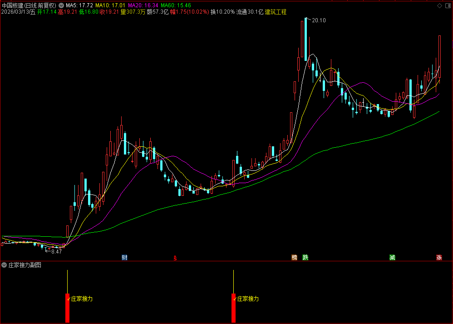453x324 pixels.
Task: Click the 庄家接力副图 sub-chart title
Action: (x=25, y=265)
